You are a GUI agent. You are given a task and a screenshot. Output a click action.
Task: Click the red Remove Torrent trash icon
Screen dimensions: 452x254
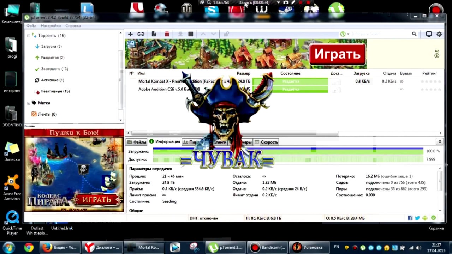(x=167, y=34)
